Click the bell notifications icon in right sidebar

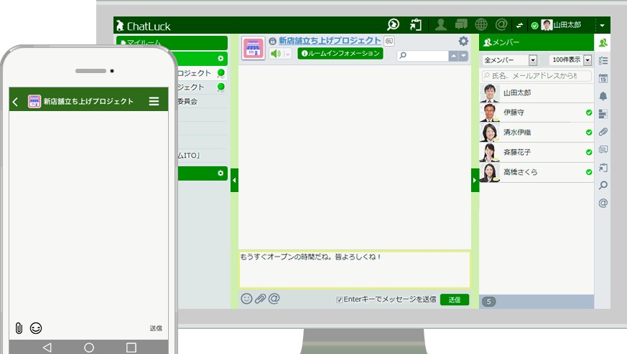click(603, 96)
